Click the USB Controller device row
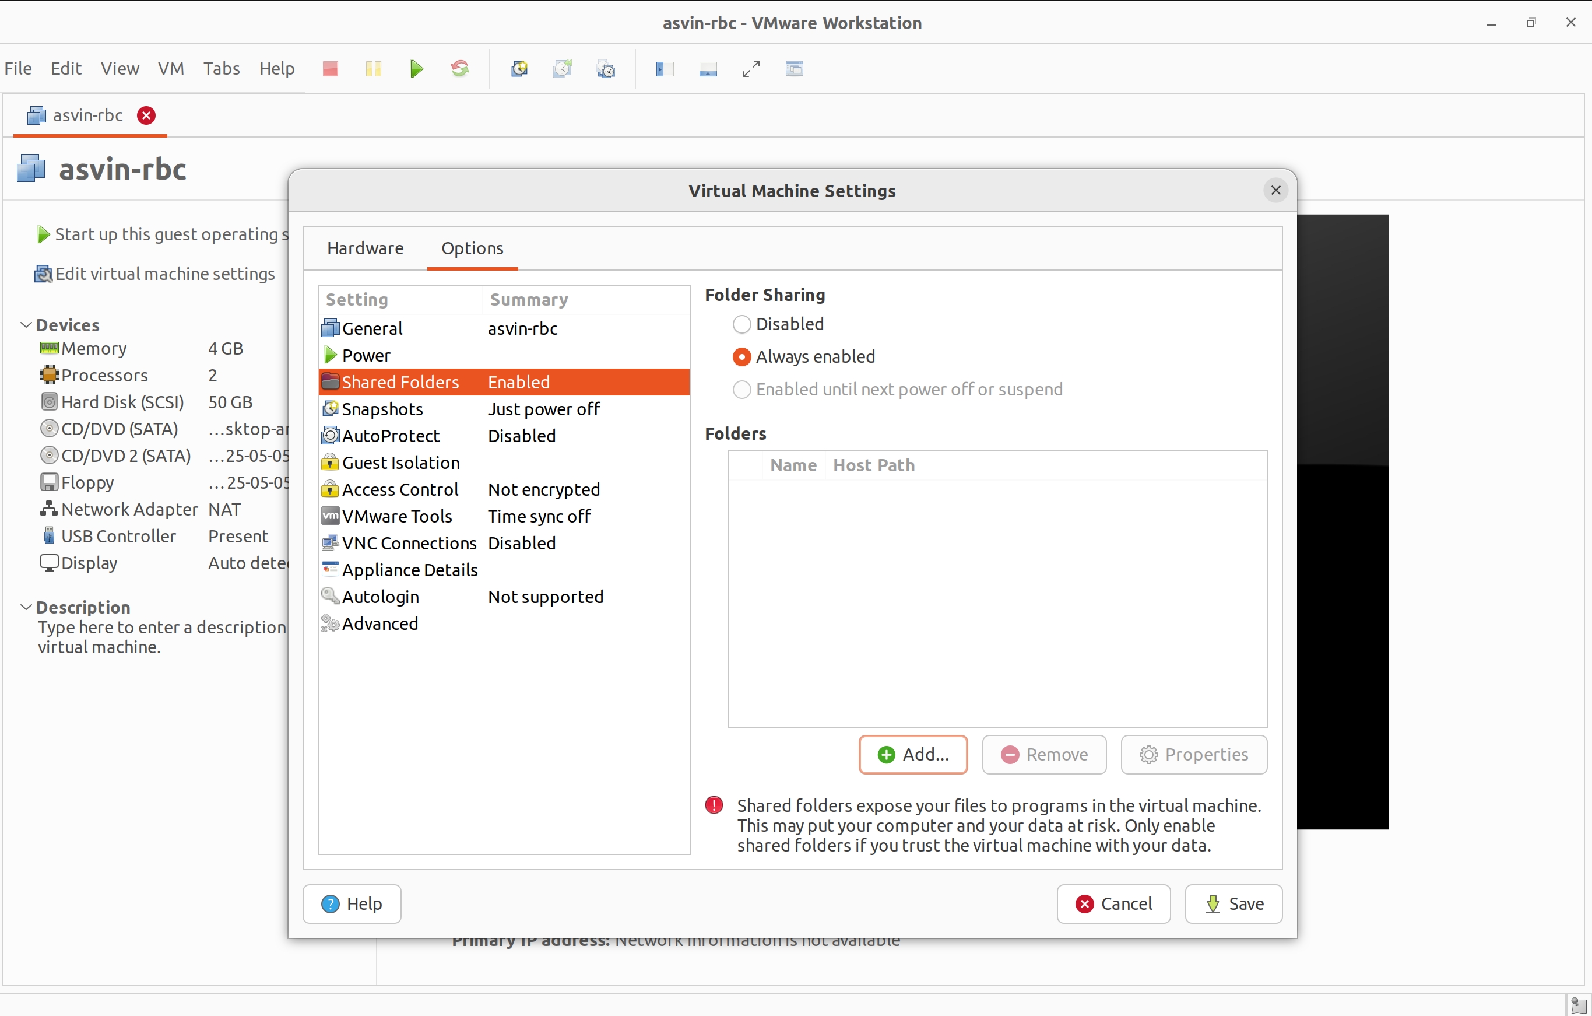This screenshot has width=1592, height=1016. tap(163, 537)
